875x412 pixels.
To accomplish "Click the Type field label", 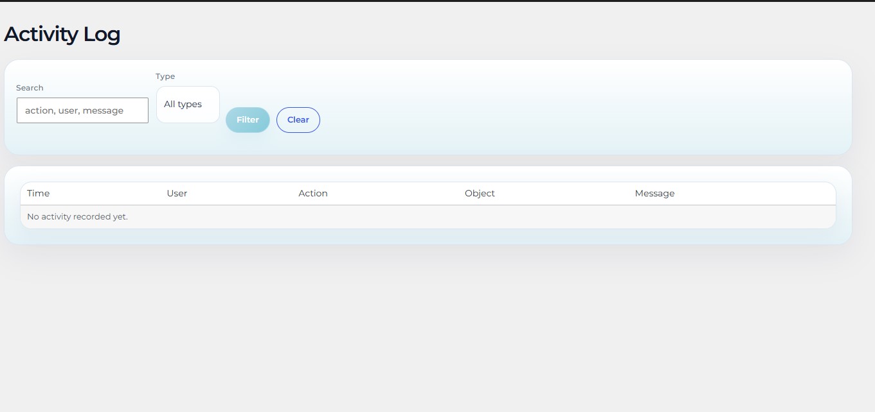I will (x=165, y=76).
